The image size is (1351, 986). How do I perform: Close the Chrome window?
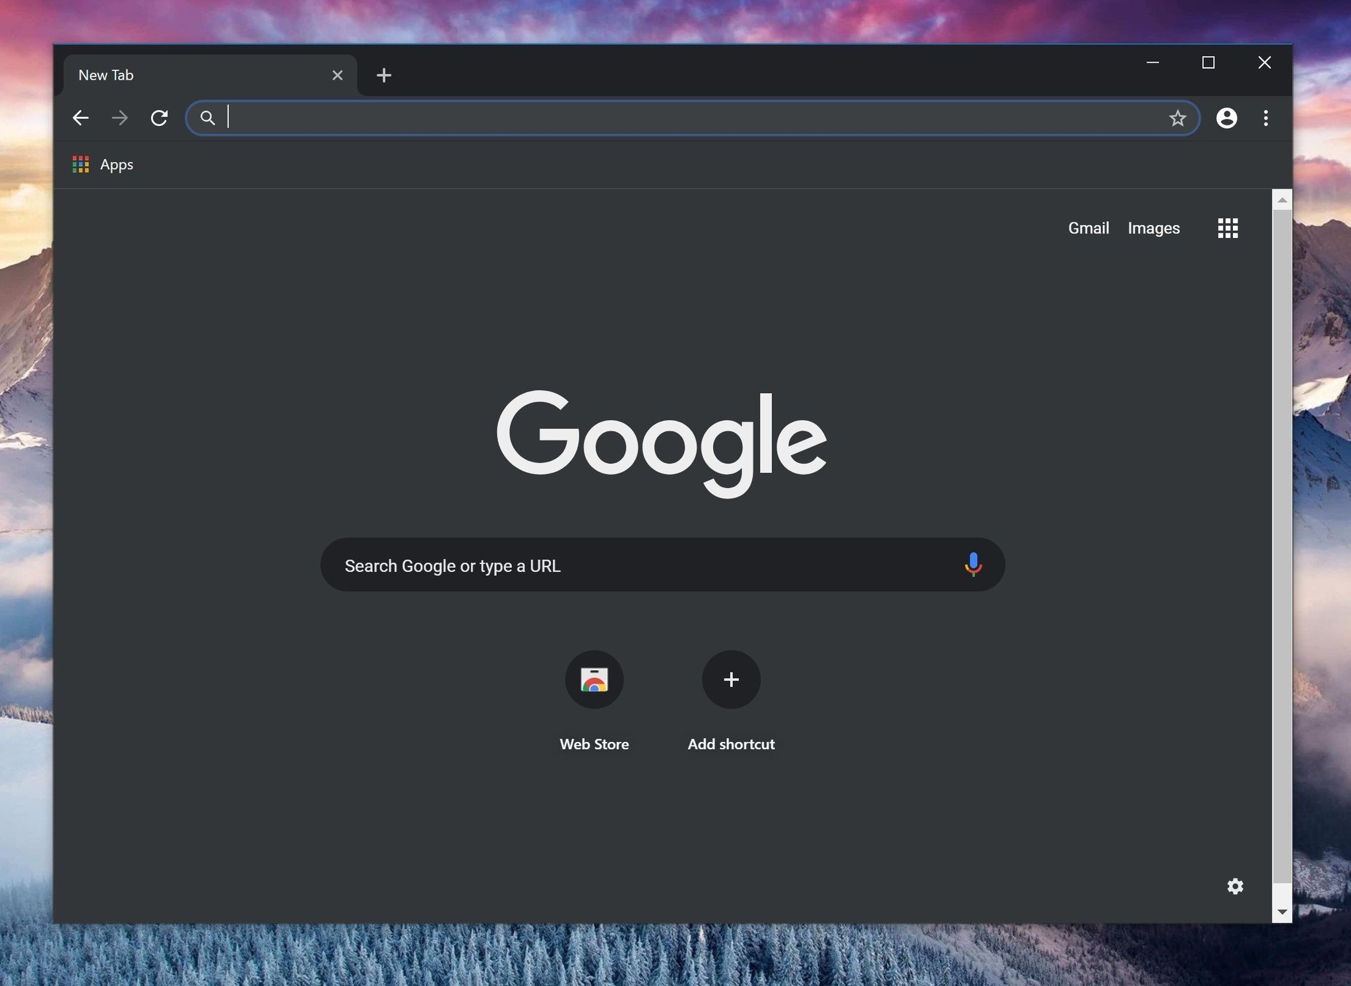[x=1264, y=63]
